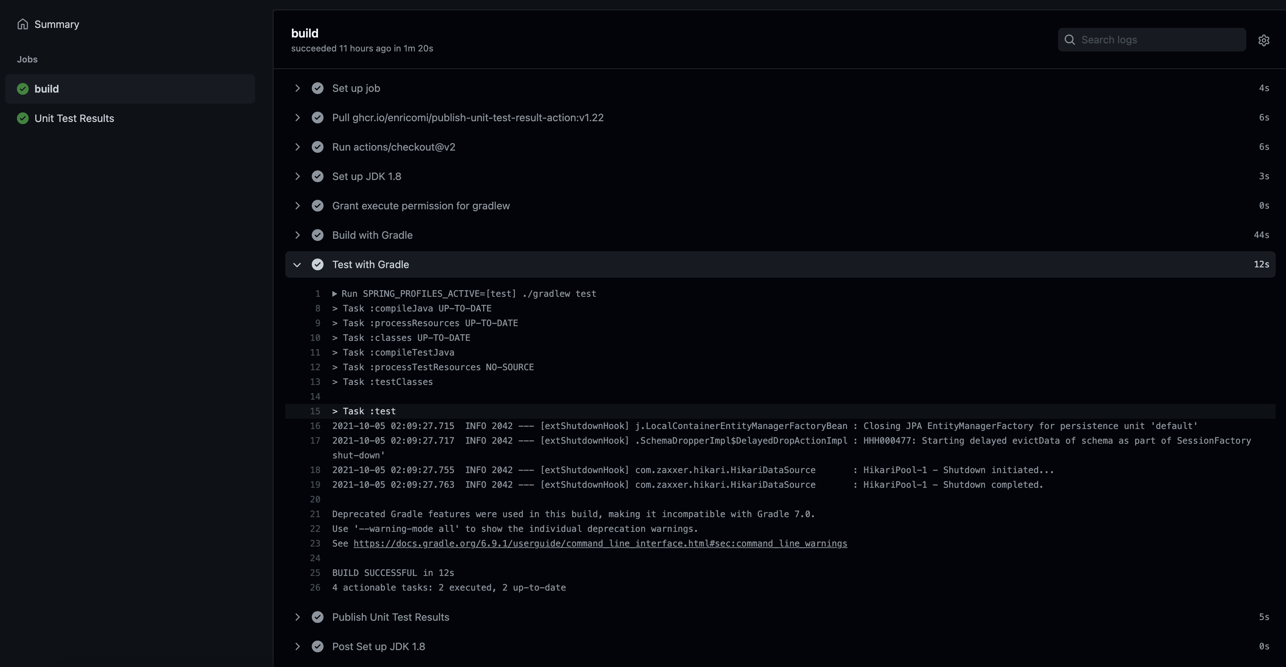1286x667 pixels.
Task: Expand the Run SPRING_PROFILES_ACTIVE command disclosure triangle
Action: click(x=335, y=294)
